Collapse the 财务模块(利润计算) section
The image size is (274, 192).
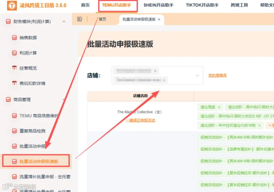pos(64,22)
